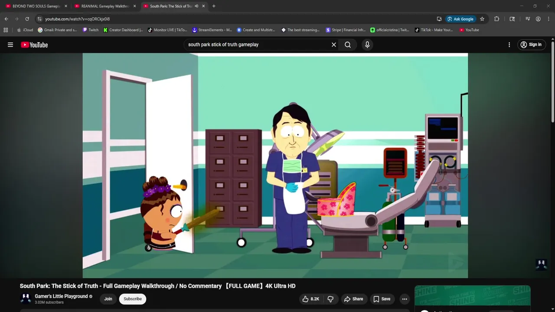Viewport: 555px width, 312px height.
Task: Save the video to a playlist
Action: 382,299
